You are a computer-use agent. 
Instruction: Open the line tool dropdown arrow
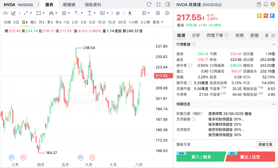pyautogui.click(x=31, y=13)
